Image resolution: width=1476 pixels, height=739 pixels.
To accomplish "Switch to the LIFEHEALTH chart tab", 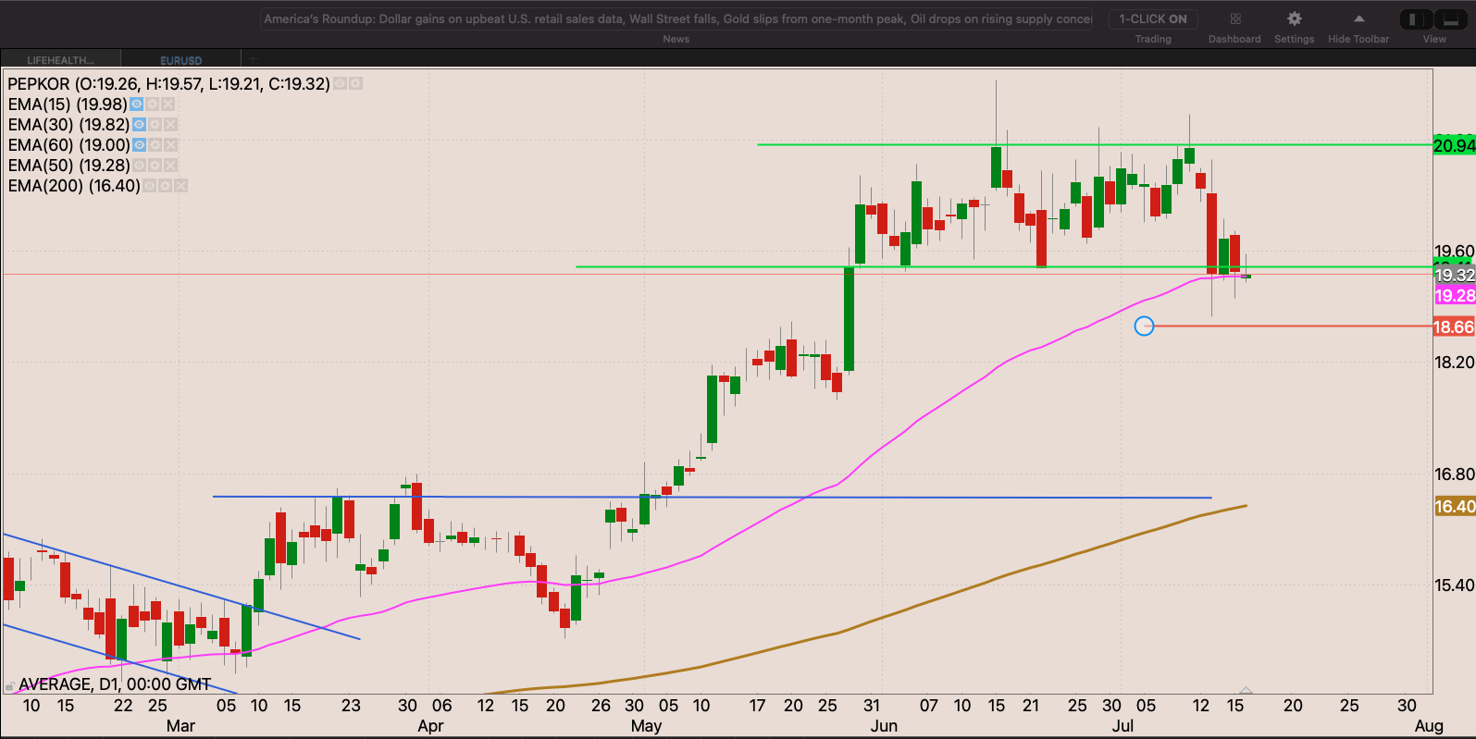I will click(x=60, y=60).
